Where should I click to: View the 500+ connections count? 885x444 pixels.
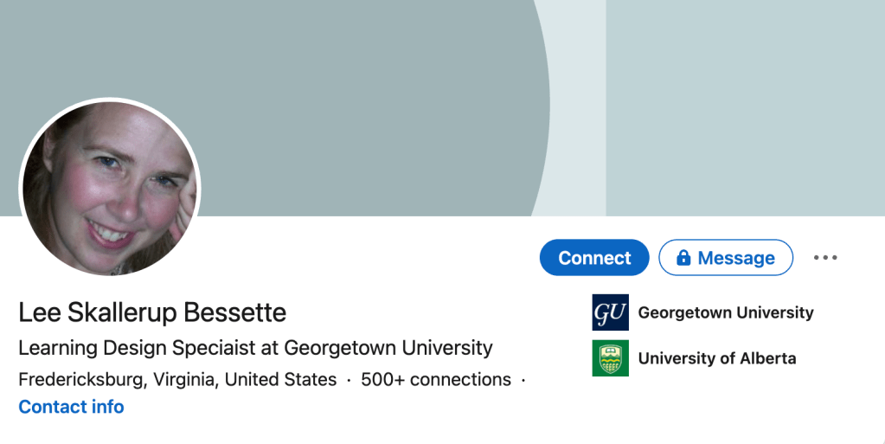(436, 379)
